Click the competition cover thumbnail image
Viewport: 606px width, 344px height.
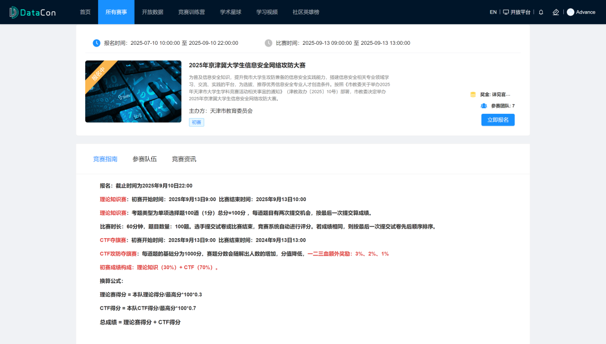tap(133, 91)
